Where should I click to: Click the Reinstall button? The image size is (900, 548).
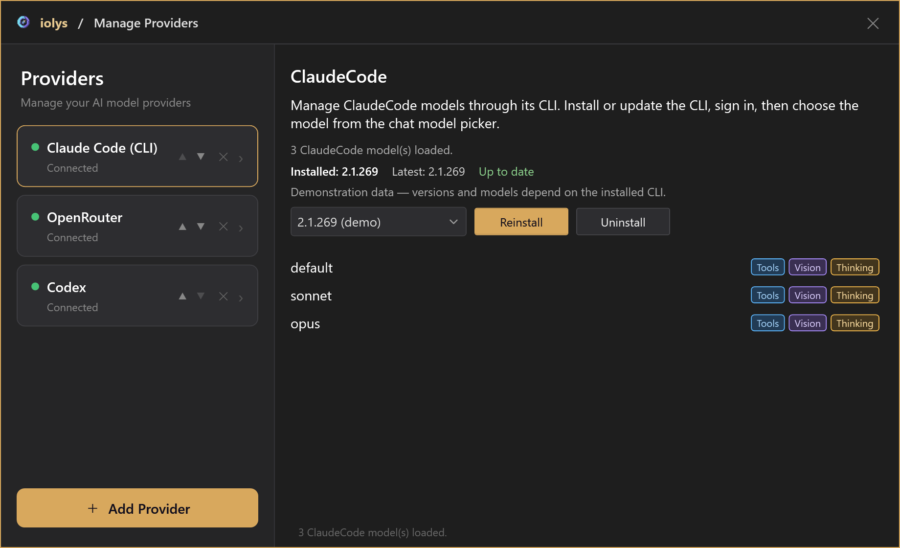[x=521, y=222]
